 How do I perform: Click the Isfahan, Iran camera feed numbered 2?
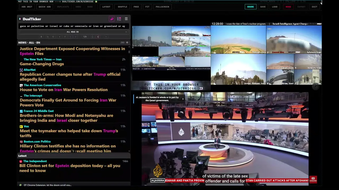click(x=294, y=40)
